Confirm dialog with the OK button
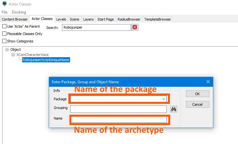The height and width of the screenshot is (144, 238). [x=198, y=94]
